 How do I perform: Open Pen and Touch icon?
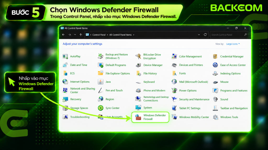[x=100, y=90]
